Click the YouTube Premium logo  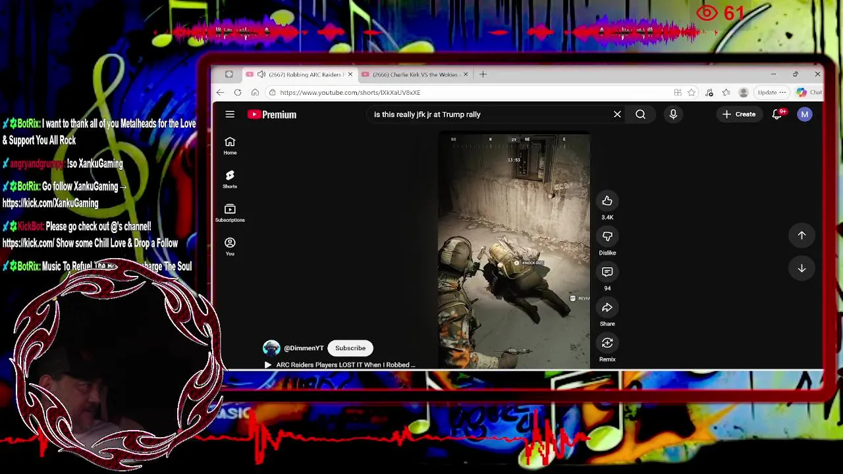272,115
